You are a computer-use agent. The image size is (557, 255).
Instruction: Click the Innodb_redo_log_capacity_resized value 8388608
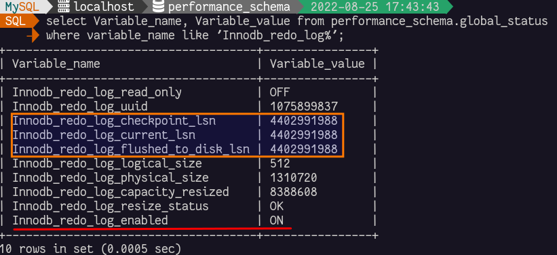coord(293,192)
